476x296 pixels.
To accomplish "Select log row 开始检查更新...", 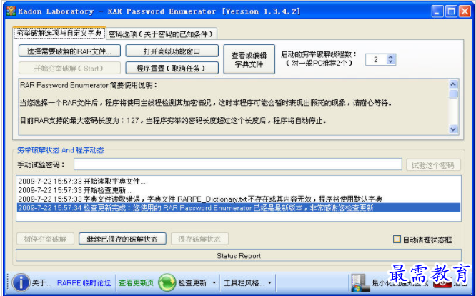I will 239,190.
